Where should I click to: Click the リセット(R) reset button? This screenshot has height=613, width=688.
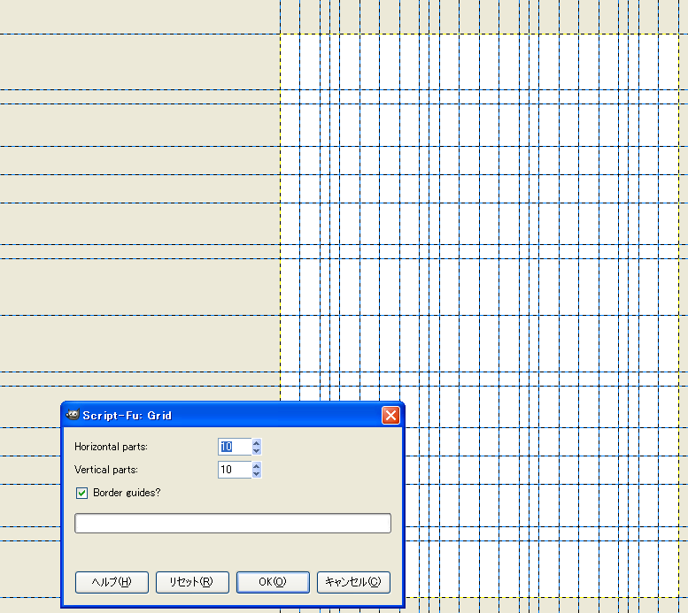tap(192, 582)
